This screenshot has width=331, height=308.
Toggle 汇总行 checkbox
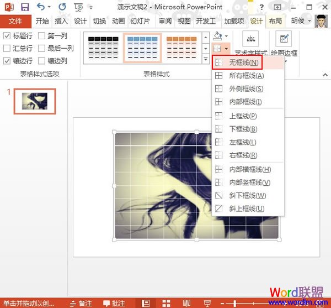(x=7, y=48)
